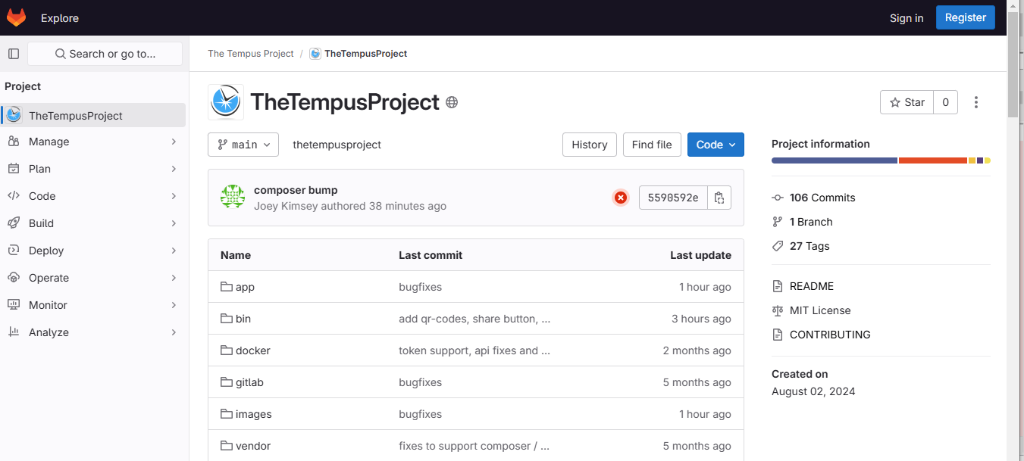Open the vertical ellipsis actions menu
Image resolution: width=1024 pixels, height=461 pixels.
(x=976, y=102)
